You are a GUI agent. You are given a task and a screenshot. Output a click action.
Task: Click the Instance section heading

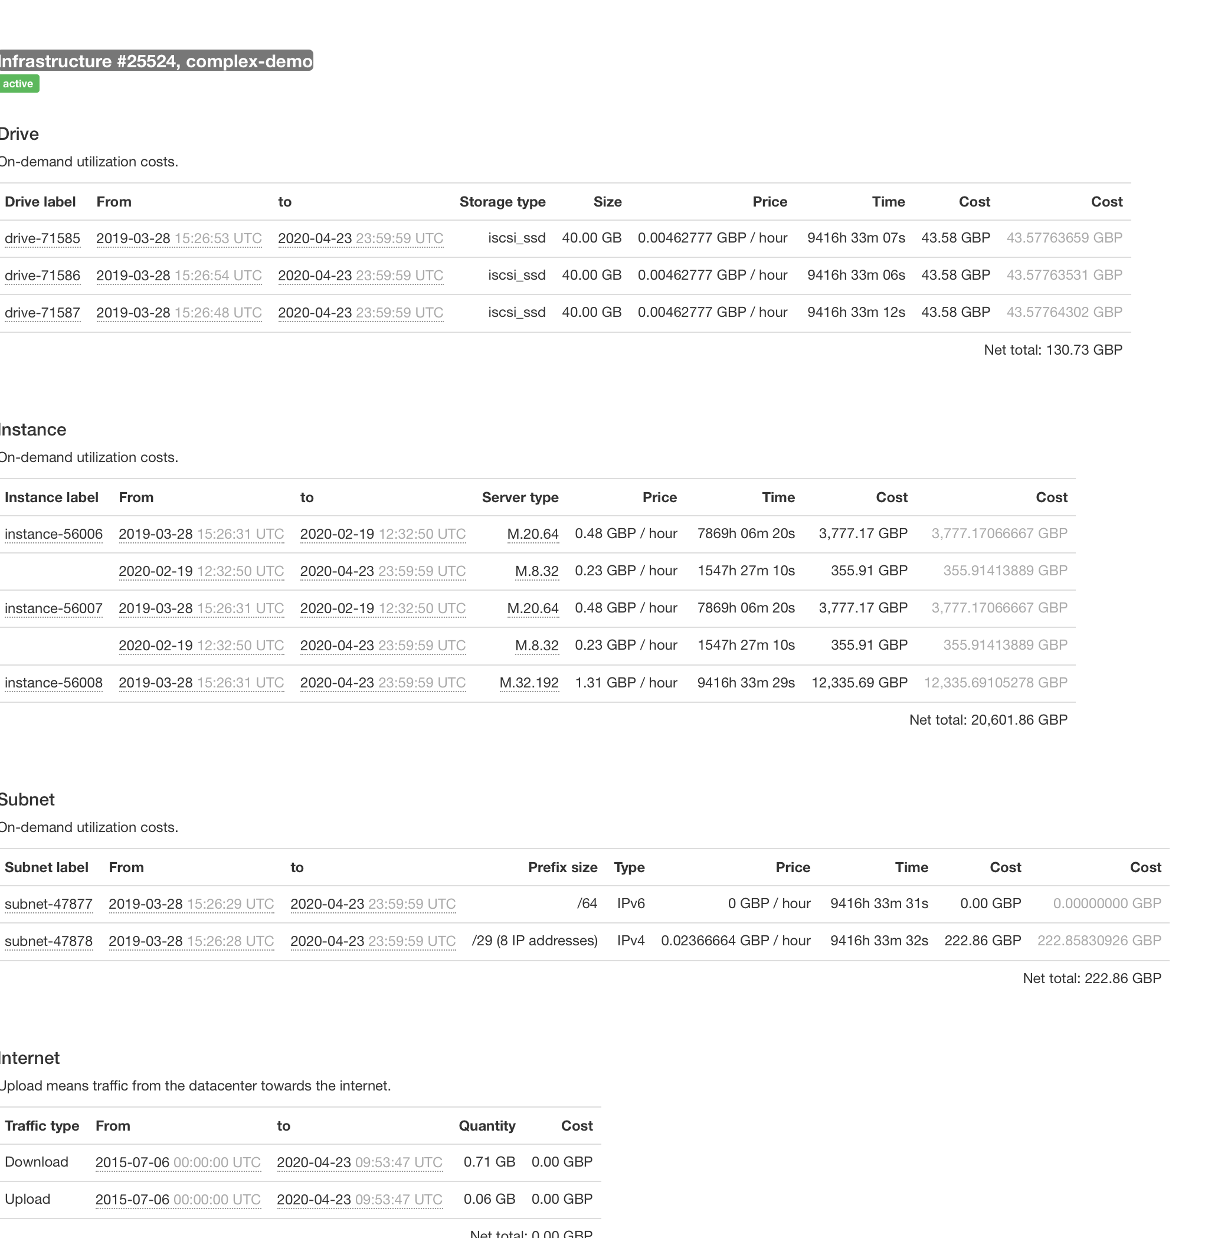[x=32, y=430]
